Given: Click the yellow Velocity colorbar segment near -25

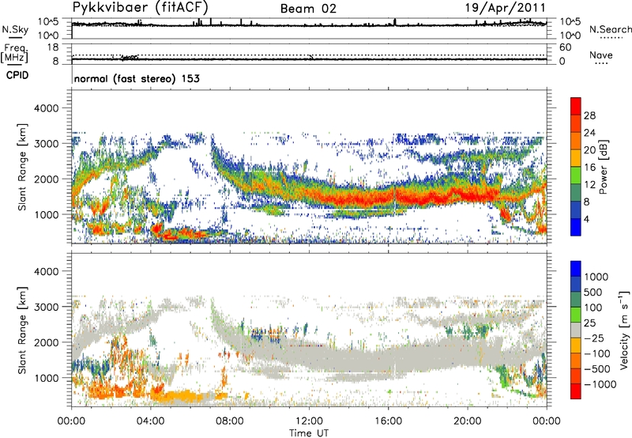Looking at the screenshot, I should pos(576,345).
